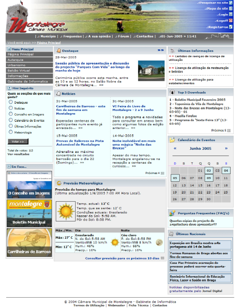Click the Logoff power icon
The image size is (239, 308).
231,20
